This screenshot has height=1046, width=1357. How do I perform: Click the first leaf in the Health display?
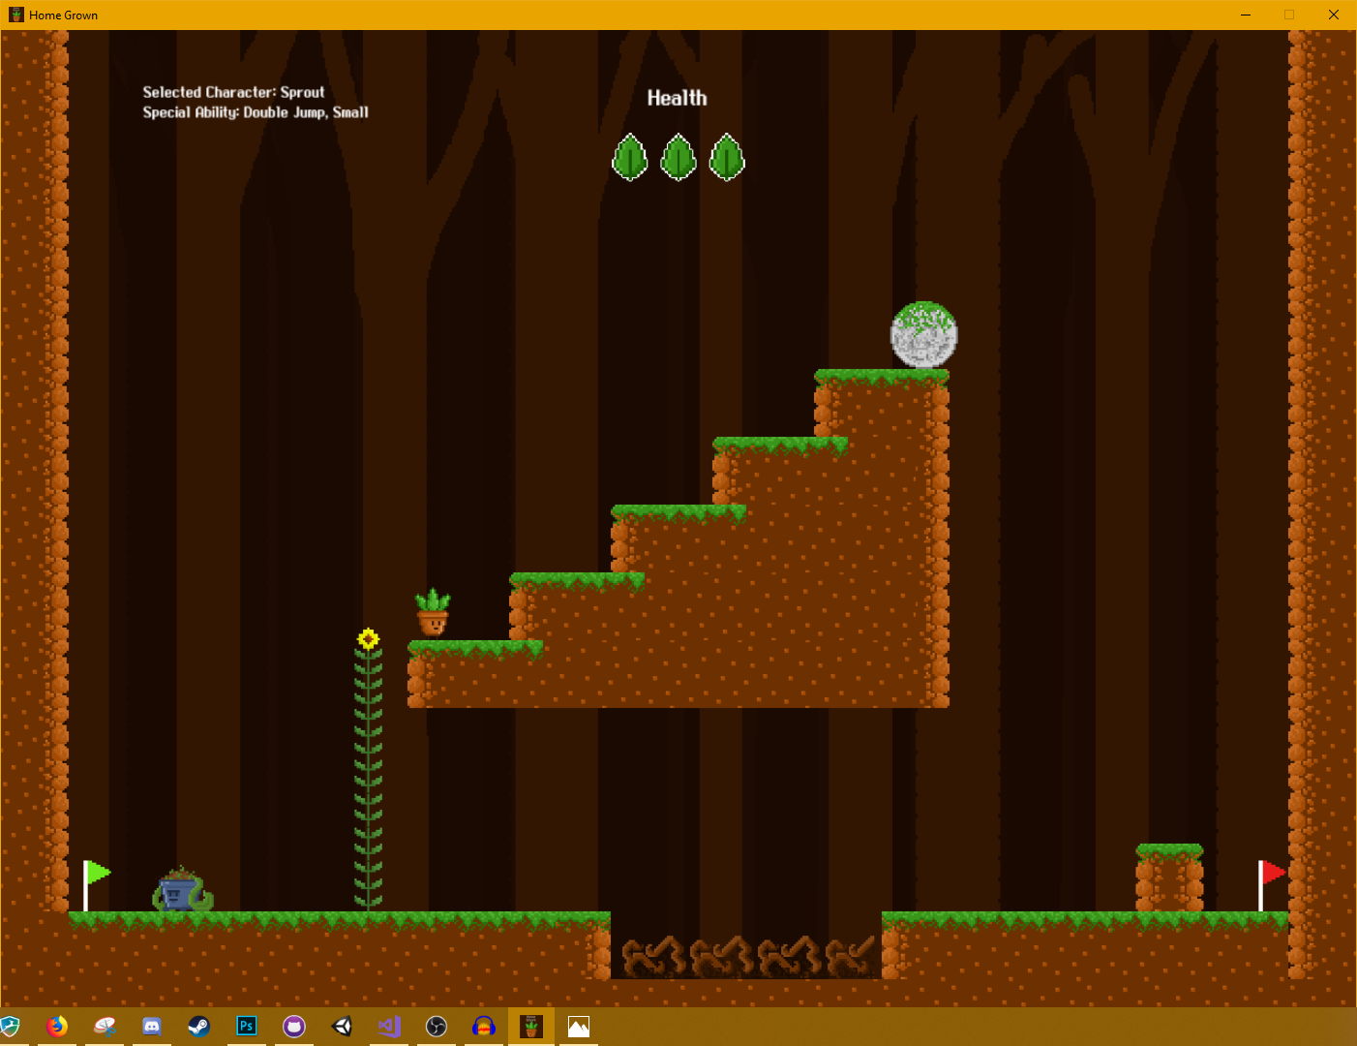(630, 158)
